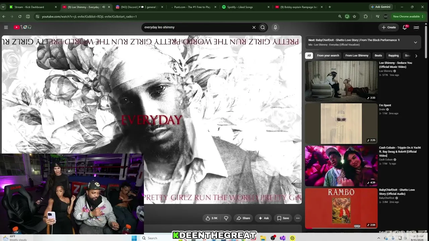Go back in the browser
Screen dimensions: 429x241
point(4,16)
